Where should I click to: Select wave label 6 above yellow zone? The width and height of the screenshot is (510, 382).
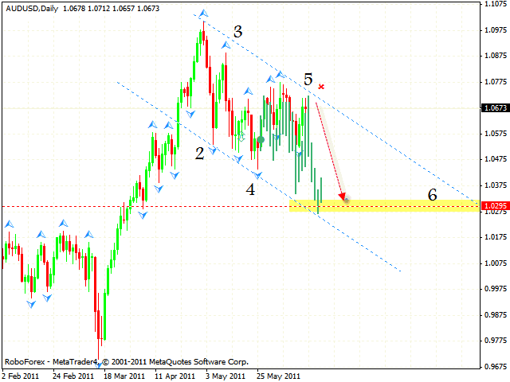[432, 195]
